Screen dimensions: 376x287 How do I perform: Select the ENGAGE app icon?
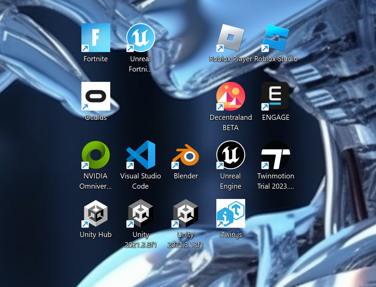coord(275,96)
